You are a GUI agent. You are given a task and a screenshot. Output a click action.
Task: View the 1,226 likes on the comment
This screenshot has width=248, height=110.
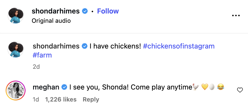[61, 99]
